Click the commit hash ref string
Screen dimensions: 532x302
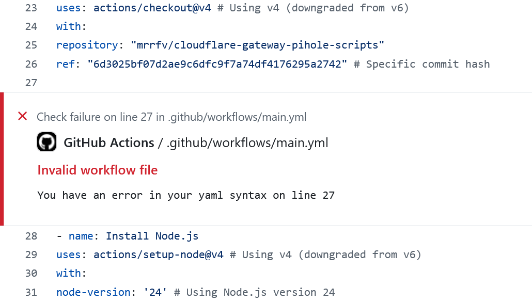[x=217, y=64]
